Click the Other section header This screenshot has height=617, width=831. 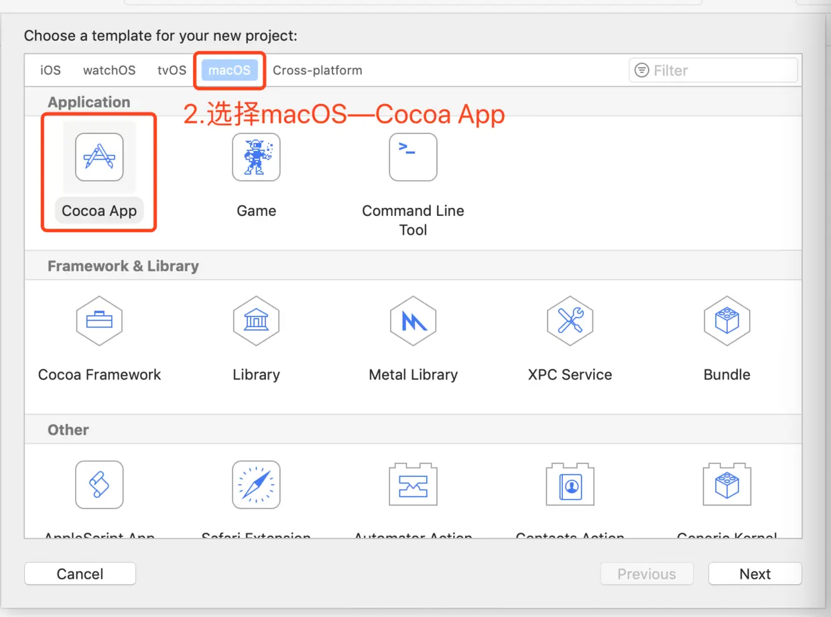click(68, 430)
